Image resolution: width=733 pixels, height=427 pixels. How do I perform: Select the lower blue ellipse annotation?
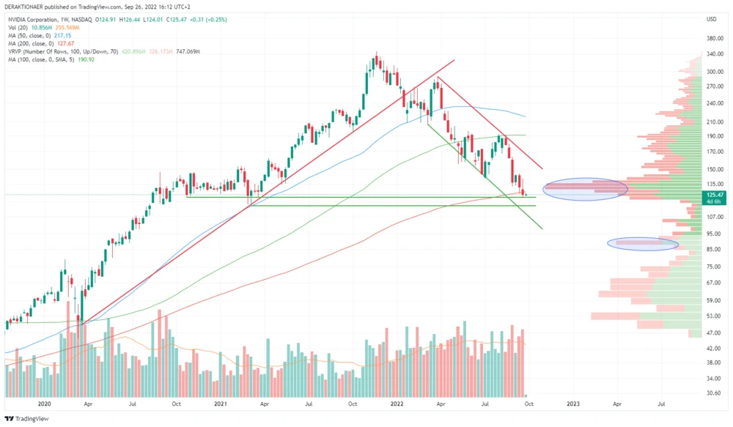pyautogui.click(x=644, y=244)
